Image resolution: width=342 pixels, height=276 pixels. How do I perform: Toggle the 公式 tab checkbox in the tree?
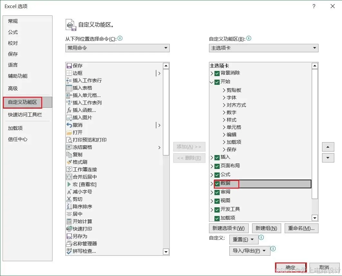point(217,175)
